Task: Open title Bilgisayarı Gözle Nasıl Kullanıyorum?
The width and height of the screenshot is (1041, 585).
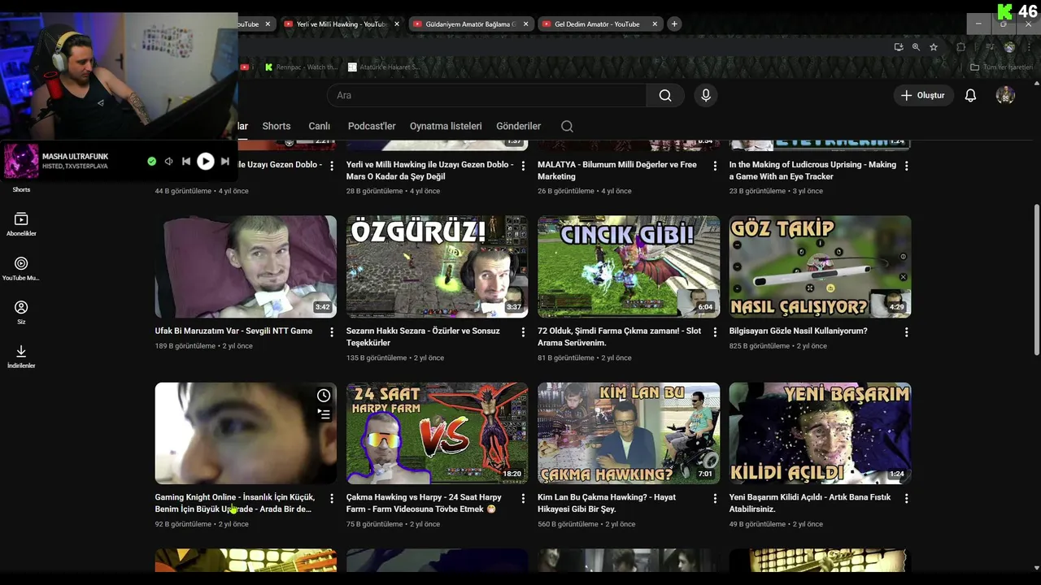Action: (798, 331)
